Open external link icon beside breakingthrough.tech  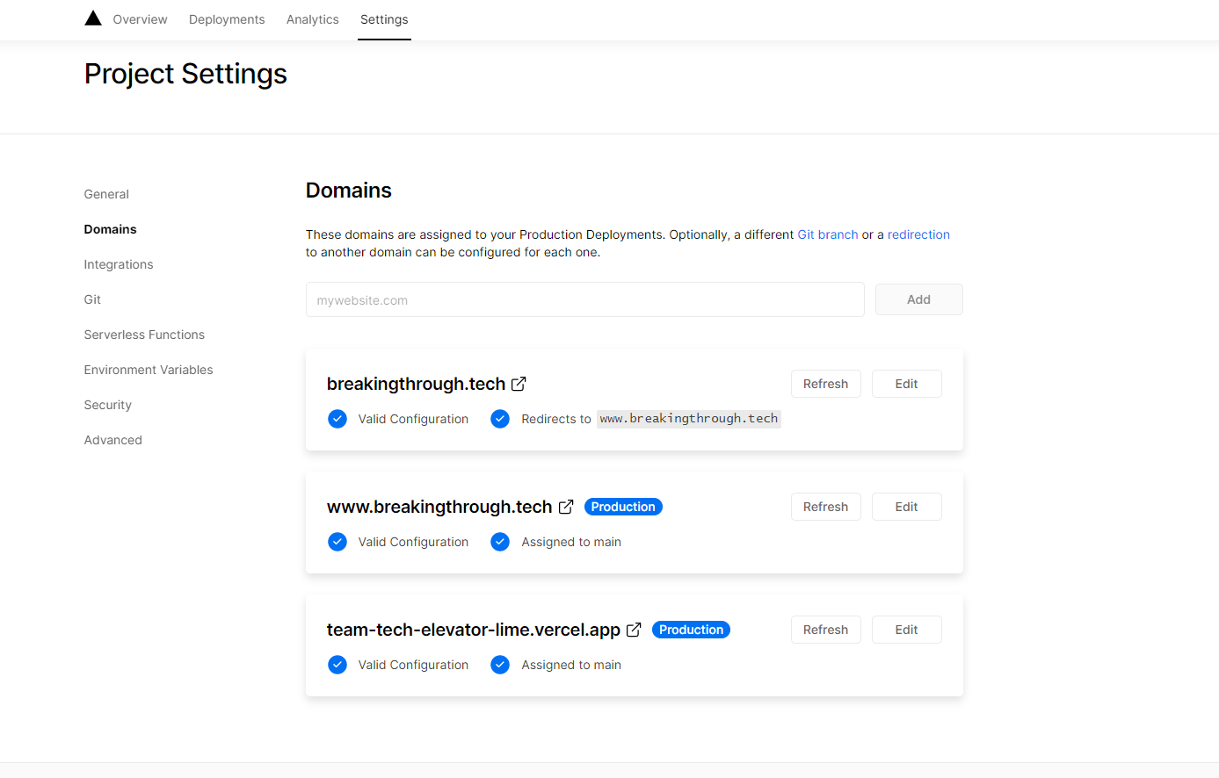click(519, 384)
